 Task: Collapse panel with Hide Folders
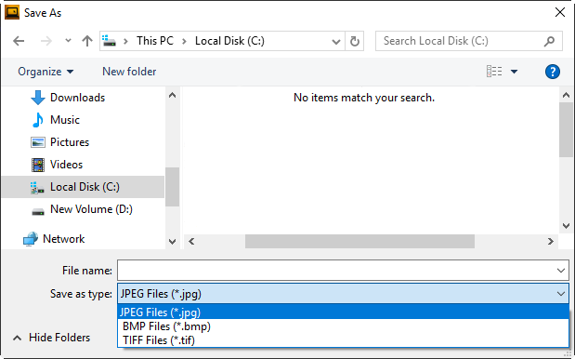pos(52,338)
